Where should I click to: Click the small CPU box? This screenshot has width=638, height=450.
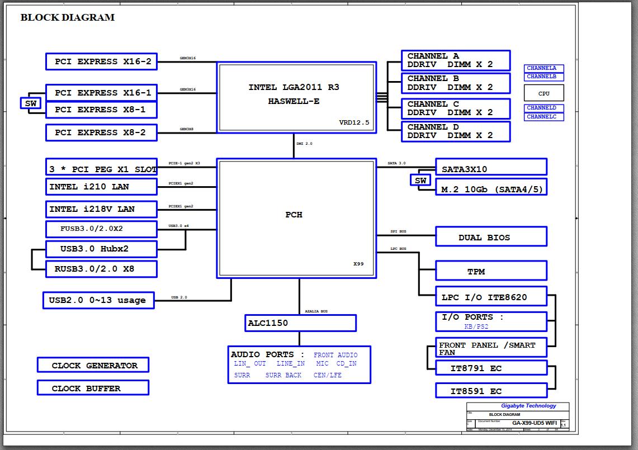544,93
